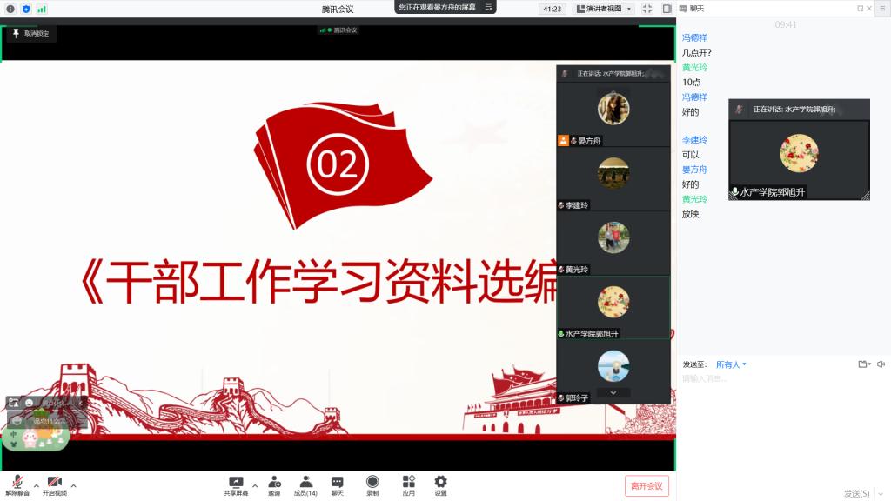Enter full screen via top bar icon

(647, 9)
